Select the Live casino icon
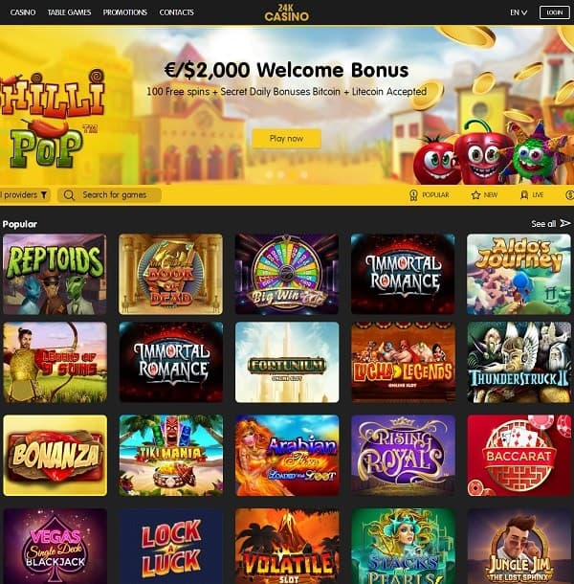 [524, 194]
